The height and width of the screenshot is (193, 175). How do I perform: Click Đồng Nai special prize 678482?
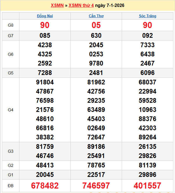(x=45, y=186)
